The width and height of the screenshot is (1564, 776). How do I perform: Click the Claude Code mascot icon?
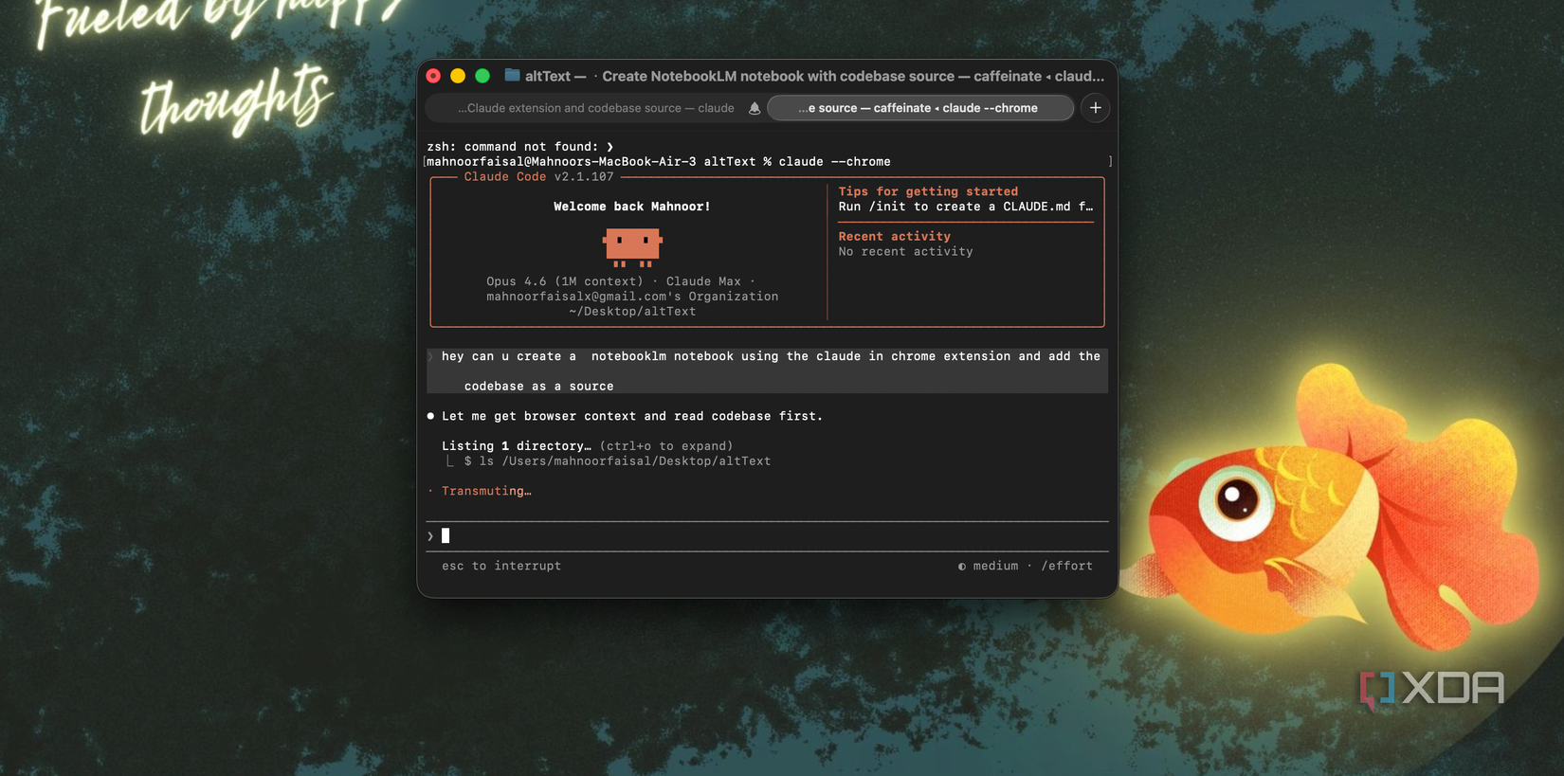coord(632,247)
